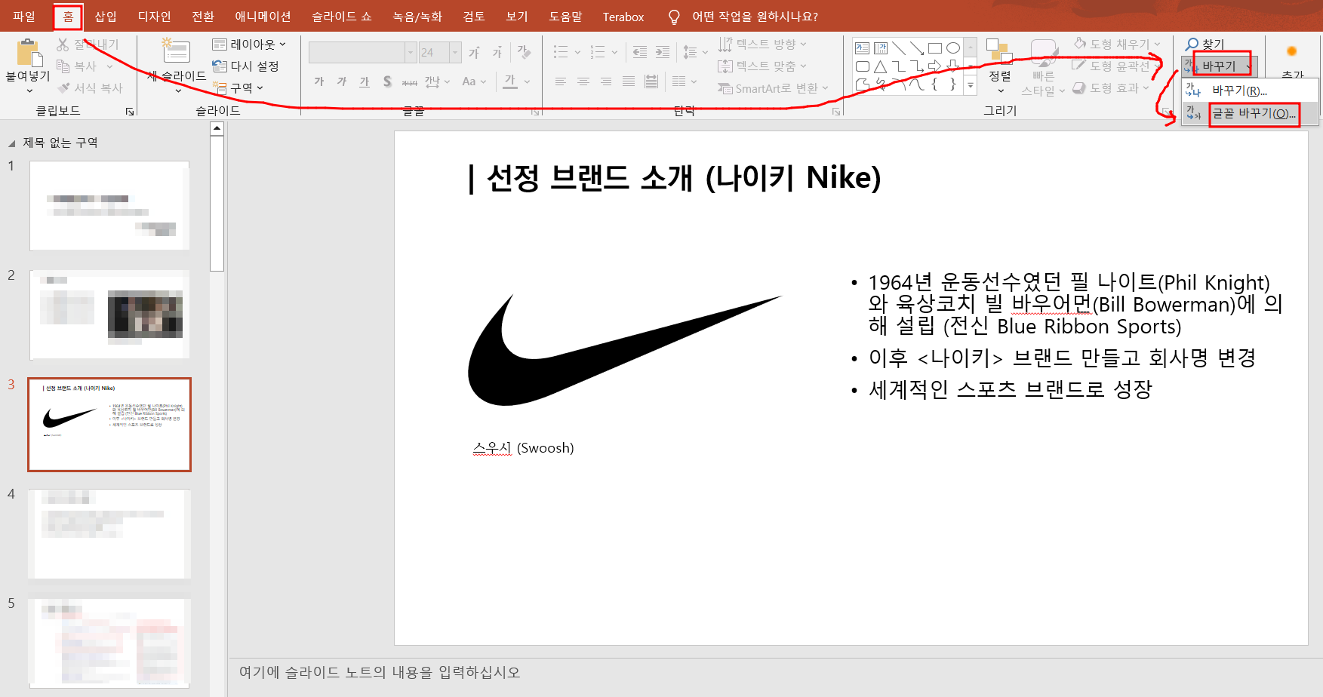
Task: Align paragraph text right
Action: point(606,81)
